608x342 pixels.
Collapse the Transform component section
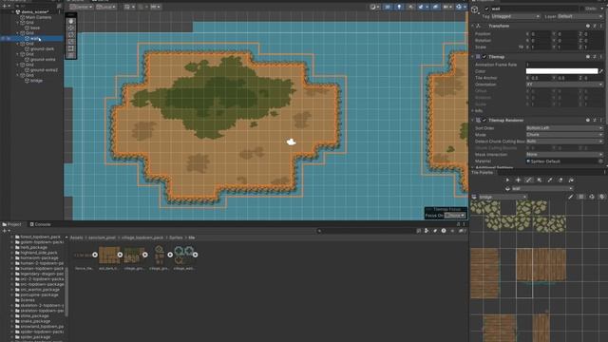click(x=473, y=26)
